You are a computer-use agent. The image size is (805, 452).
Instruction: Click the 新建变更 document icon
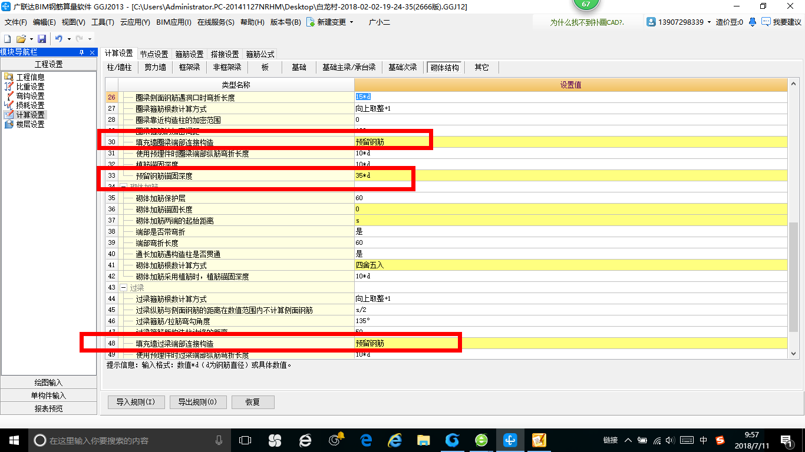[x=310, y=22]
